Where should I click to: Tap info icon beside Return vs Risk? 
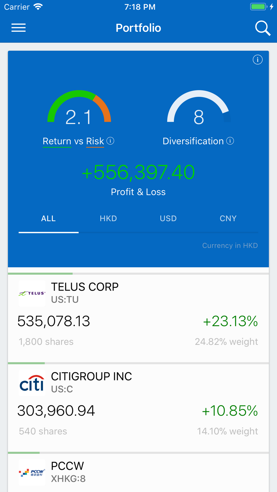110,141
